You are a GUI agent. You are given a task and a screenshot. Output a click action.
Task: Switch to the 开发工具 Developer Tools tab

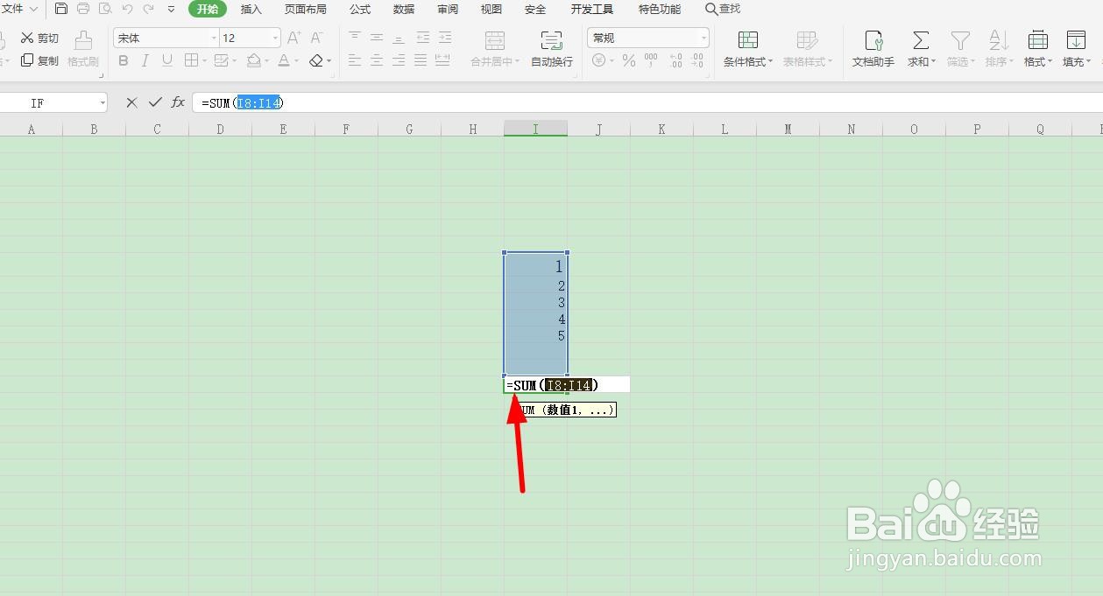pyautogui.click(x=592, y=9)
